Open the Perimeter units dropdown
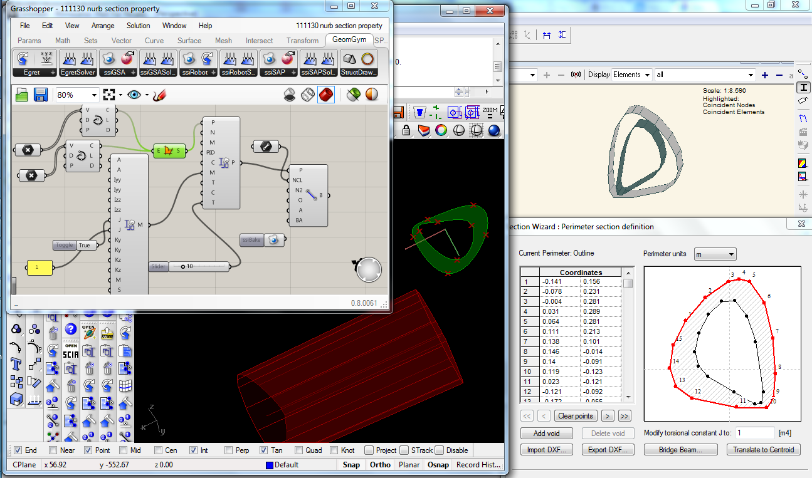 (714, 254)
